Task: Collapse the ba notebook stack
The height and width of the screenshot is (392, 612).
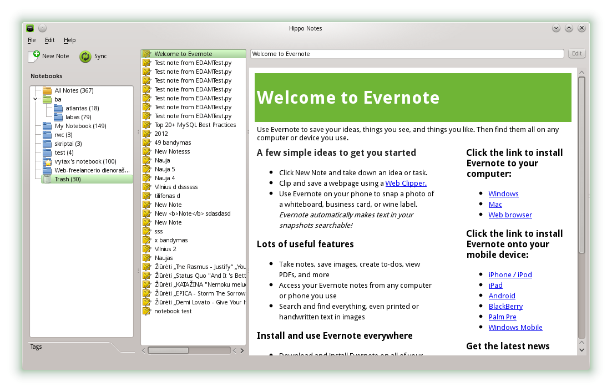Action: tap(35, 99)
